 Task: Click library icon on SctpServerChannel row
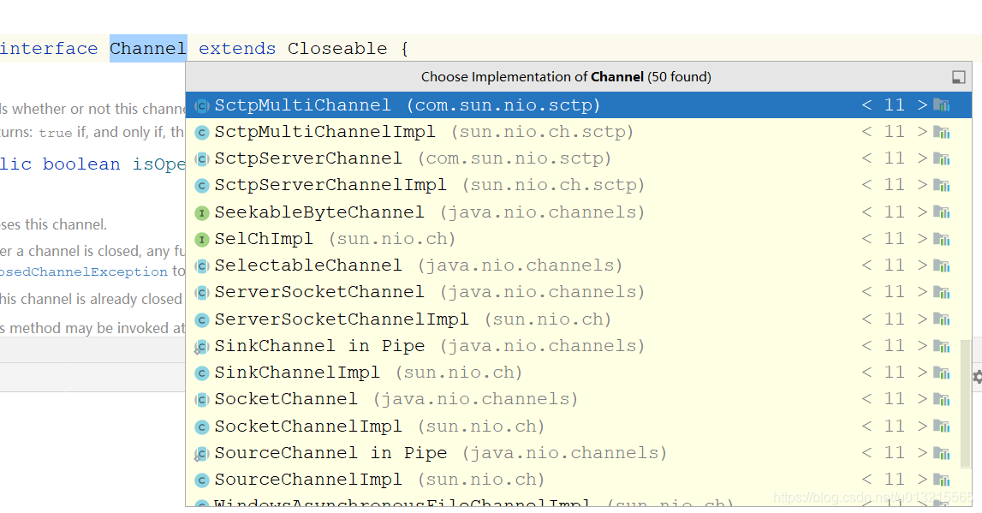click(x=941, y=158)
